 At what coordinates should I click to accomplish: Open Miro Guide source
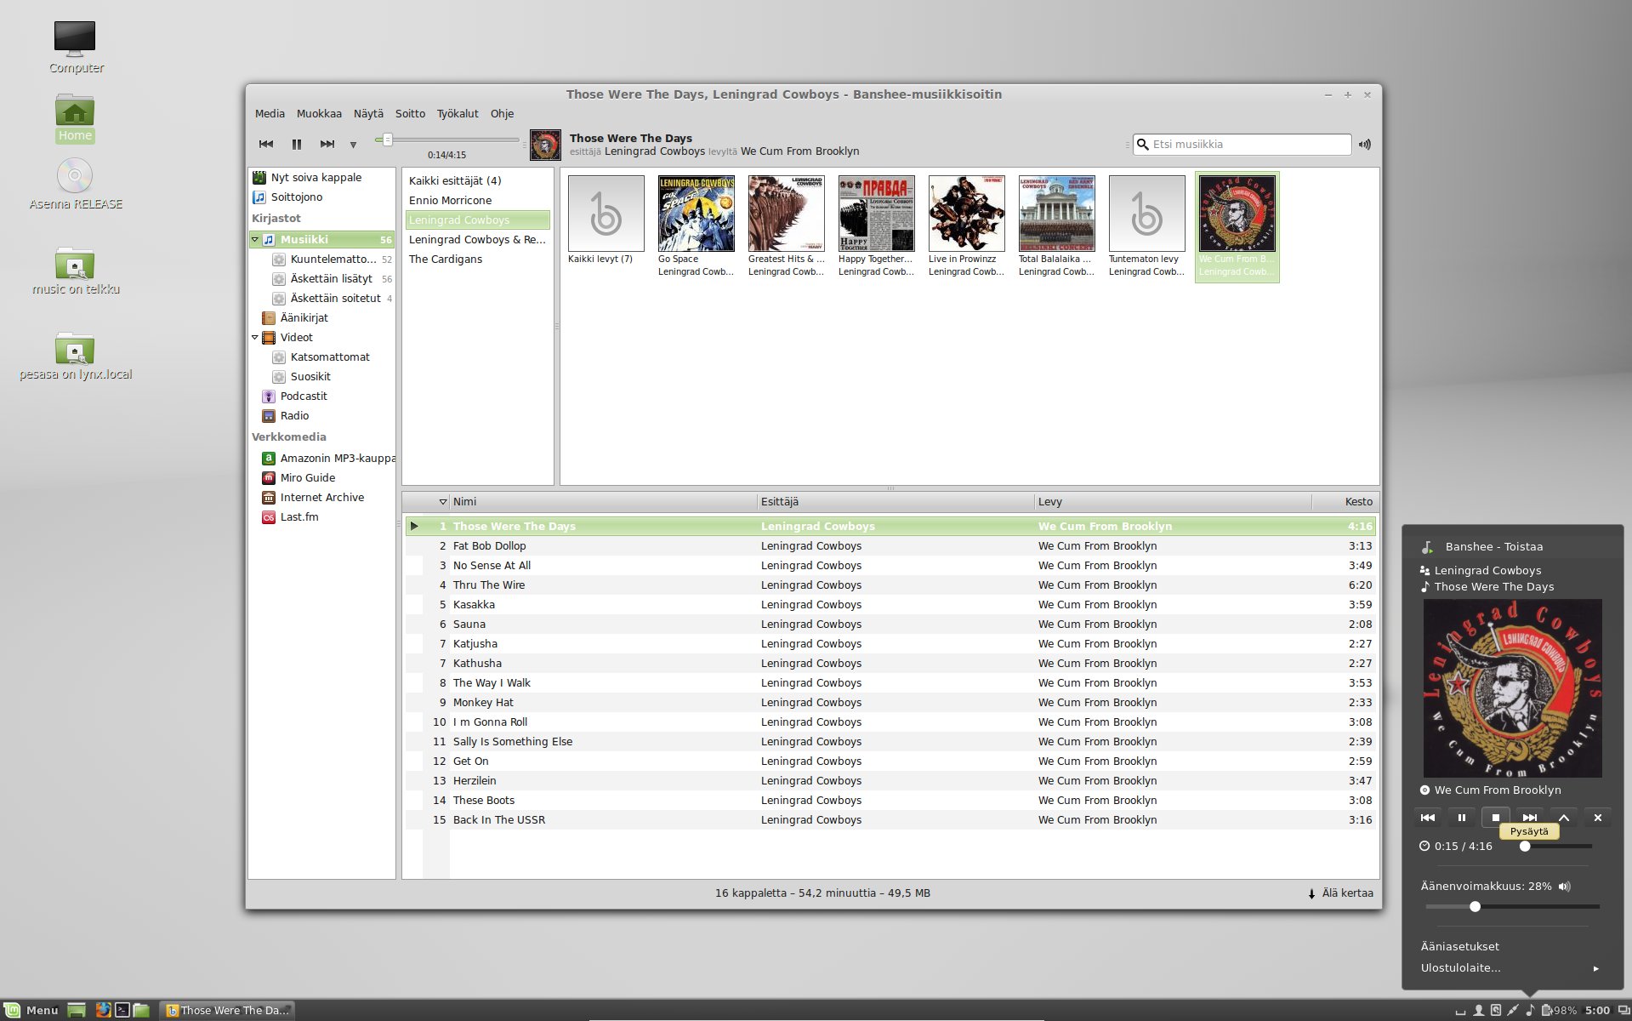(x=307, y=477)
